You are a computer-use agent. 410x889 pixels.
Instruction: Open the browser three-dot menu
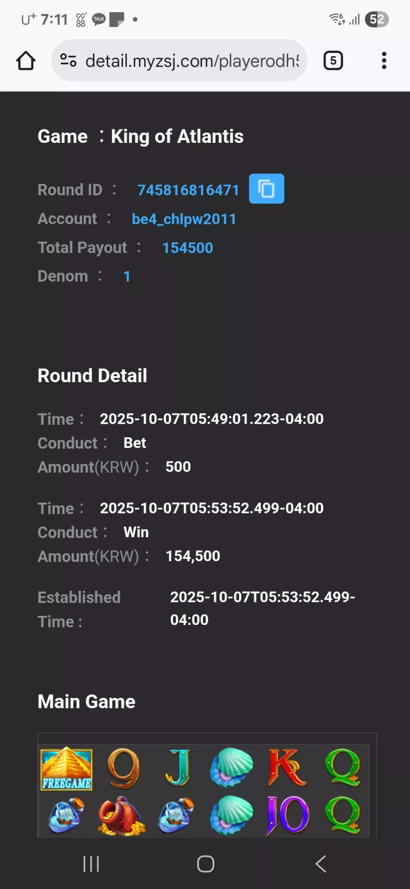(384, 61)
